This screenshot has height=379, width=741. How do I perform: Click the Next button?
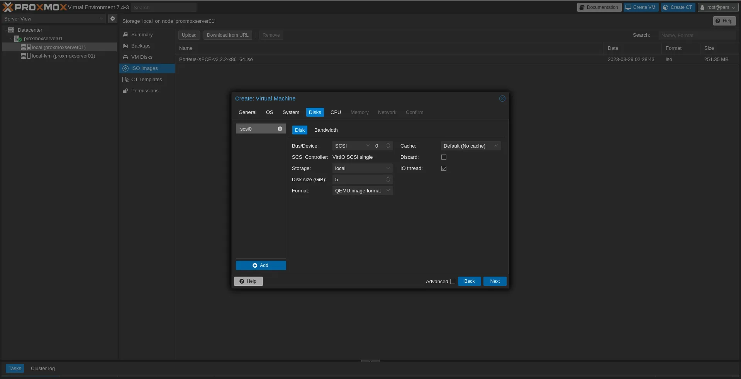coord(495,281)
